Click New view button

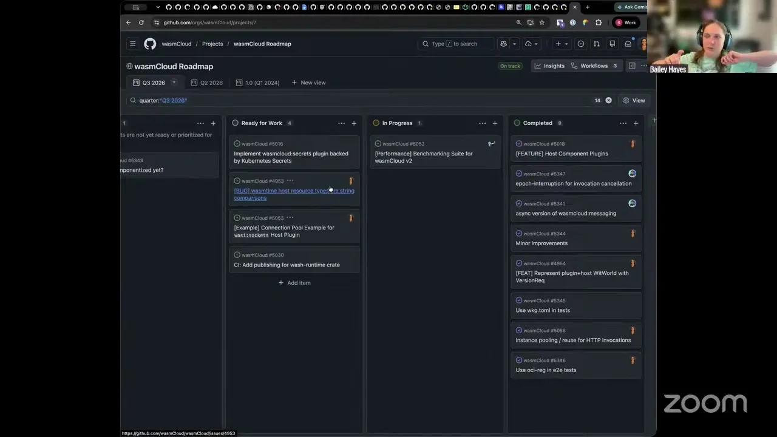click(308, 83)
